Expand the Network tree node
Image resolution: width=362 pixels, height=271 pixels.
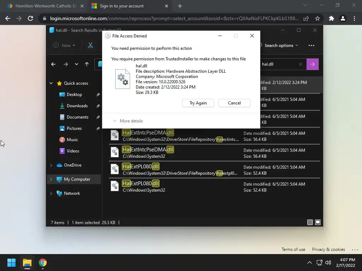(x=51, y=193)
